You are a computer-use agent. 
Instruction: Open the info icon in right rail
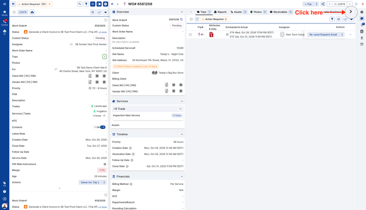click(362, 12)
